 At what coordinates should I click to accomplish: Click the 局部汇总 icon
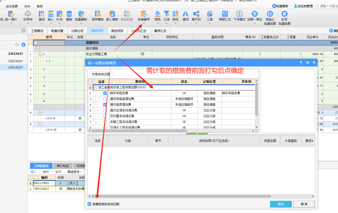225,14
